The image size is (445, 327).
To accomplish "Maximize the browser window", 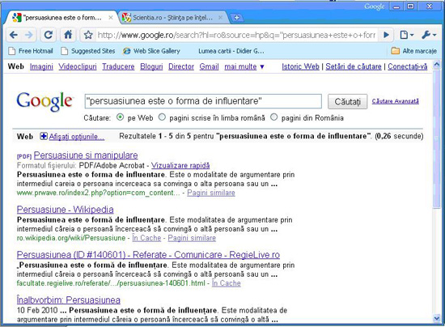I will (x=411, y=6).
